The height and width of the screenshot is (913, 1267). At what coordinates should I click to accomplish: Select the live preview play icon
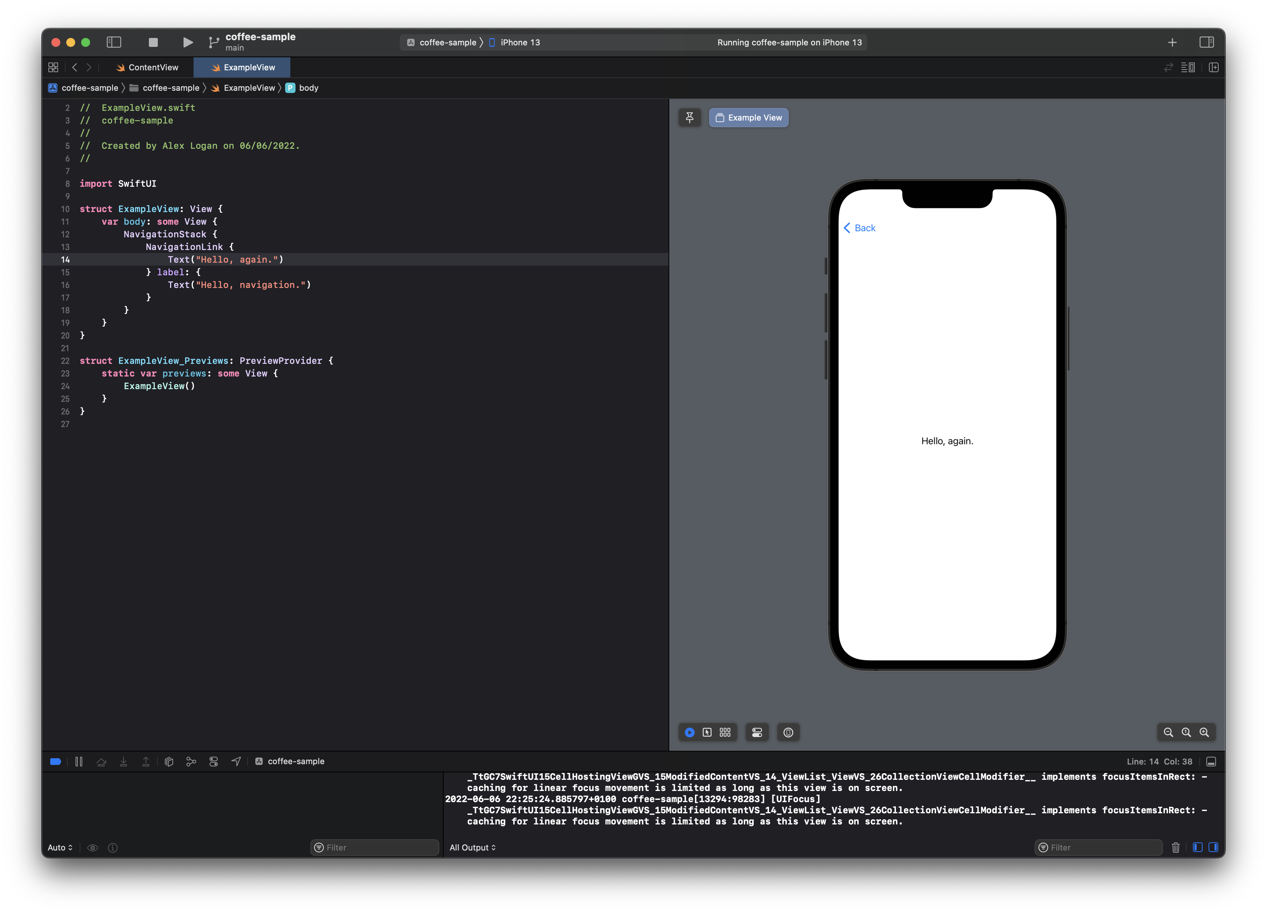click(690, 732)
